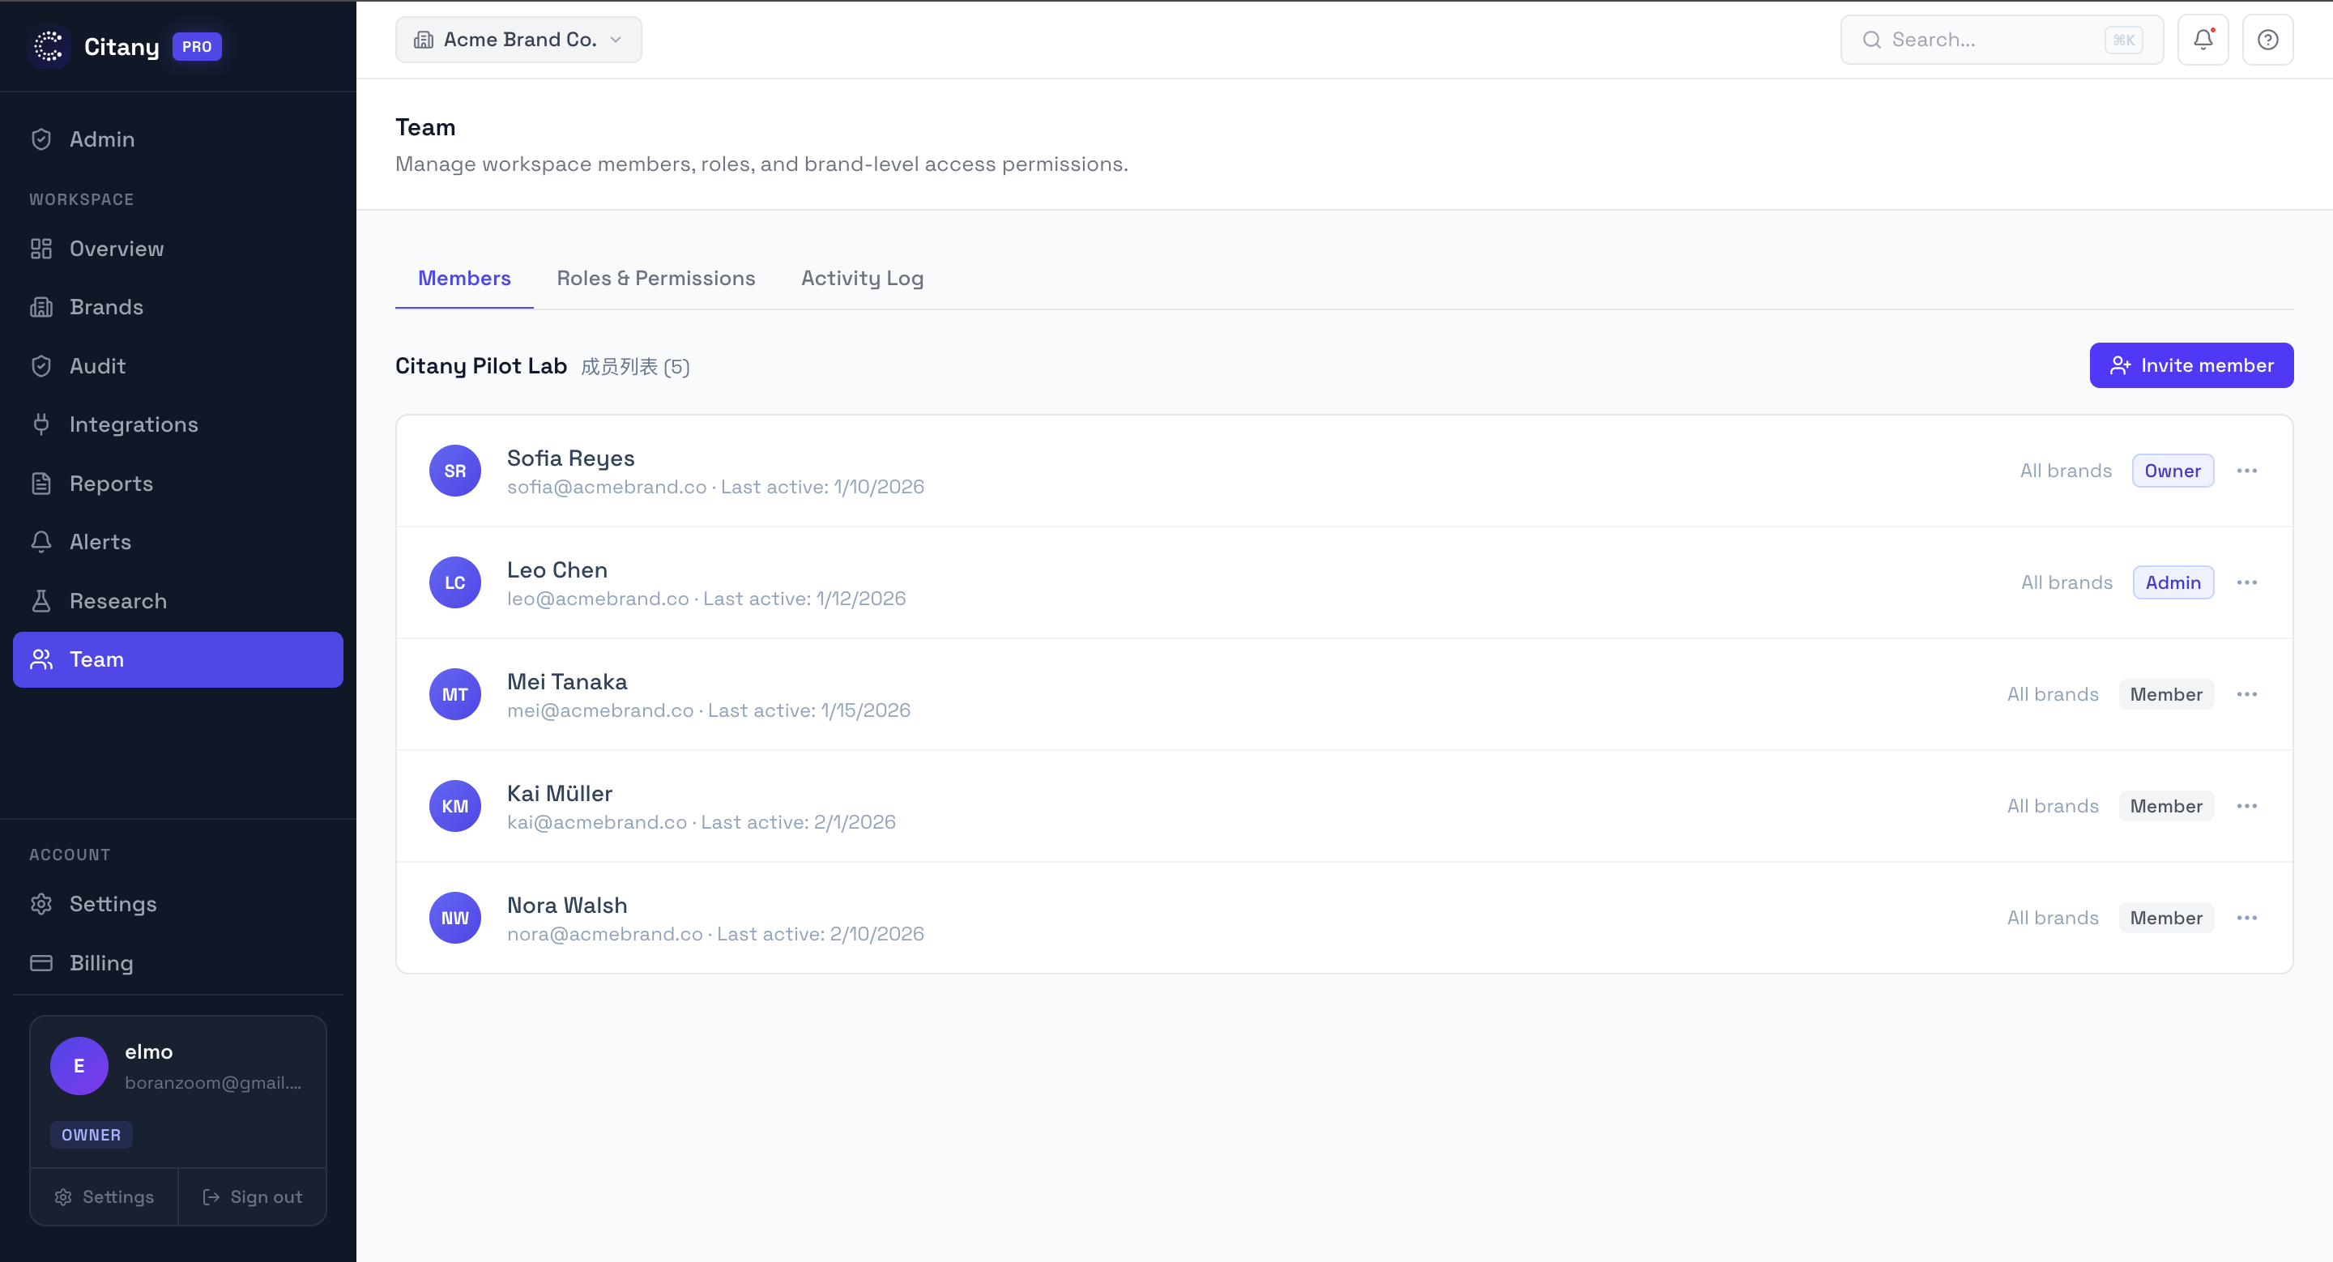Click the Invite member button

(x=2190, y=365)
